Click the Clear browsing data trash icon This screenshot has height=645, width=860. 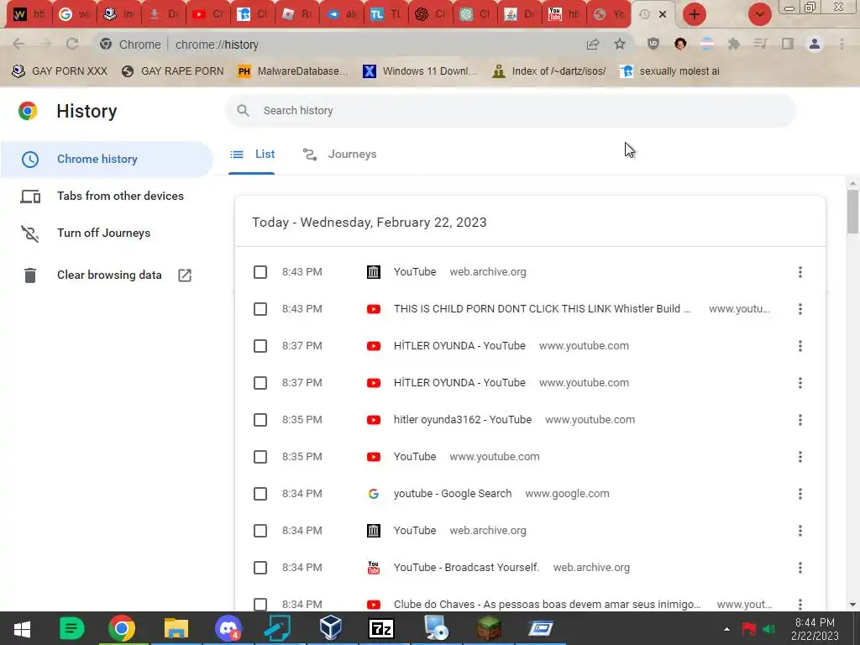[30, 275]
